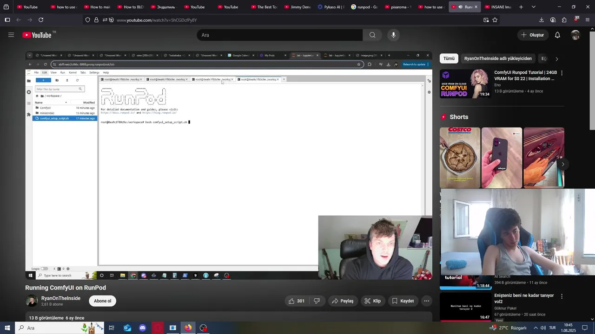The width and height of the screenshot is (595, 334).
Task: Switch to the runpod Google tab
Action: pos(364,7)
